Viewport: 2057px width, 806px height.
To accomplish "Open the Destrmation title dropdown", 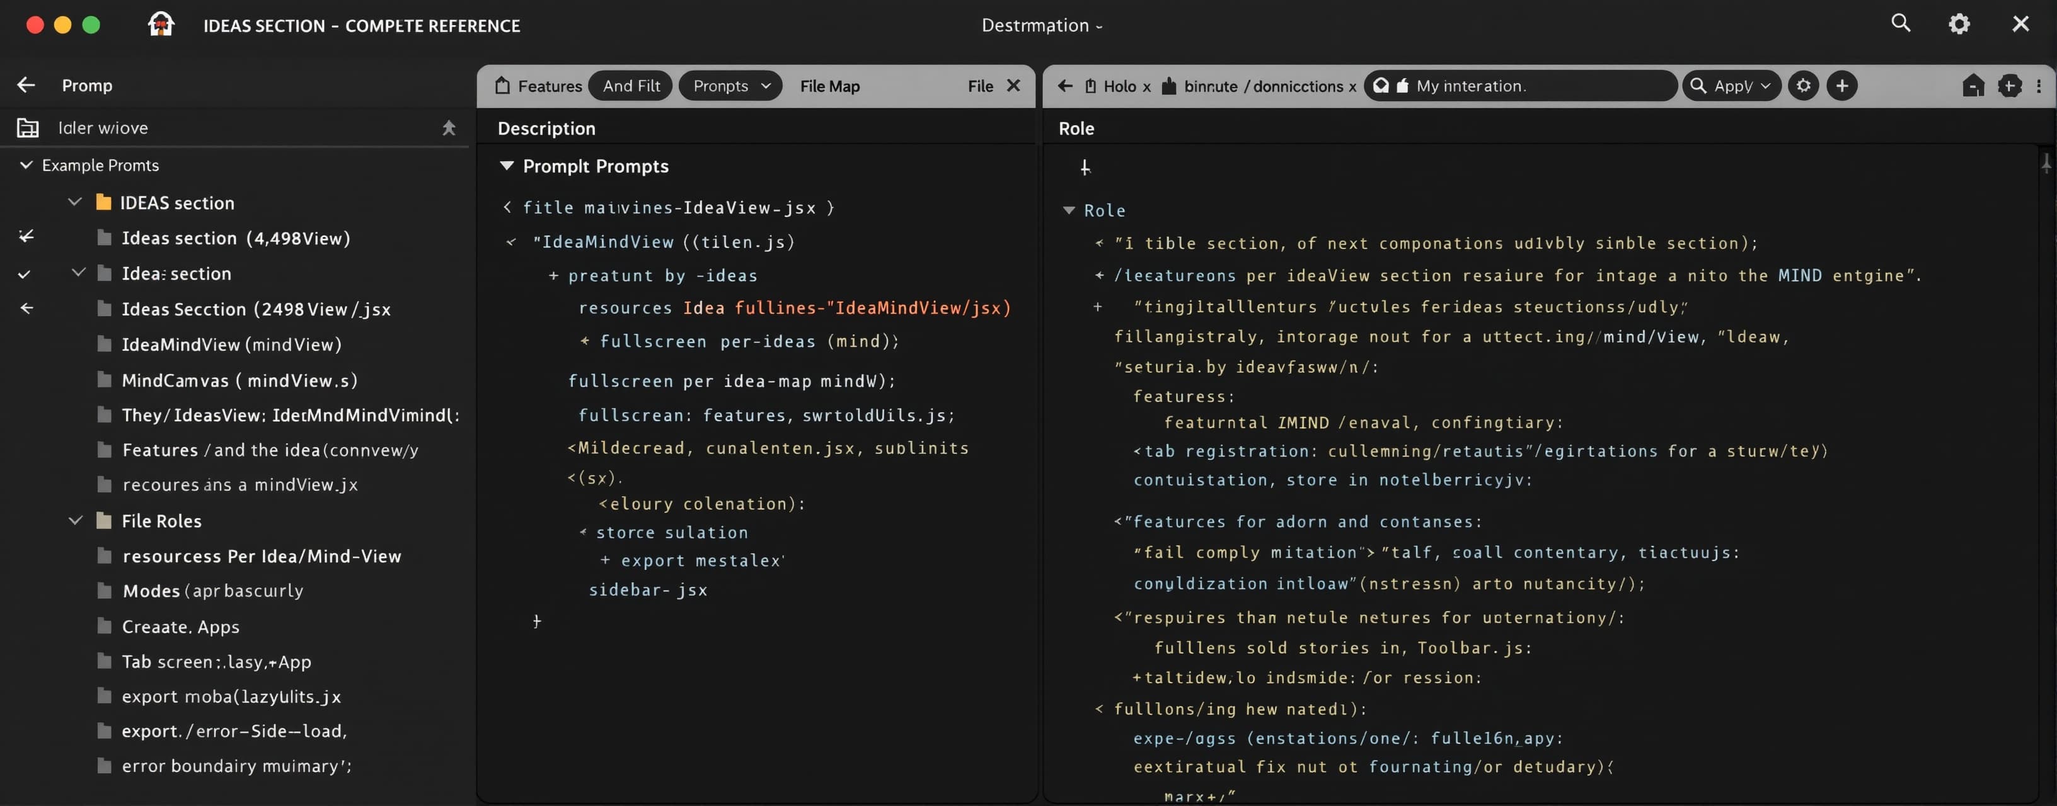I will point(1042,26).
